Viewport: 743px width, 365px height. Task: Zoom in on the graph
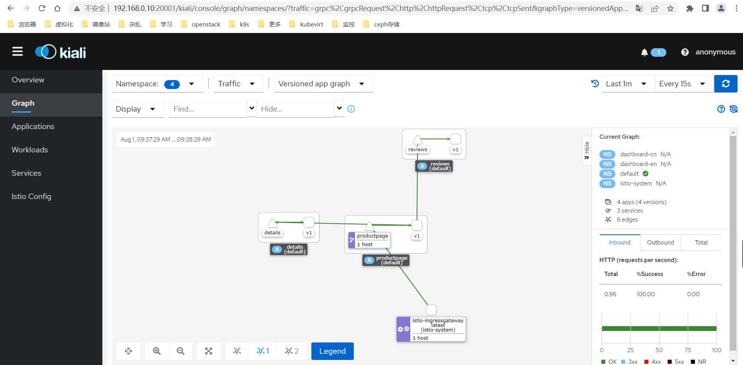pos(157,351)
